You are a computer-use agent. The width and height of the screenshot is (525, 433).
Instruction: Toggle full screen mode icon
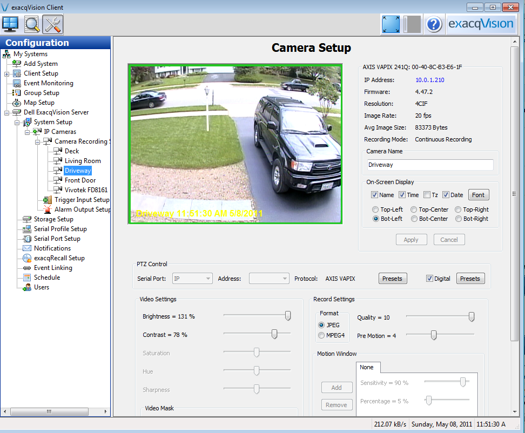(x=391, y=24)
